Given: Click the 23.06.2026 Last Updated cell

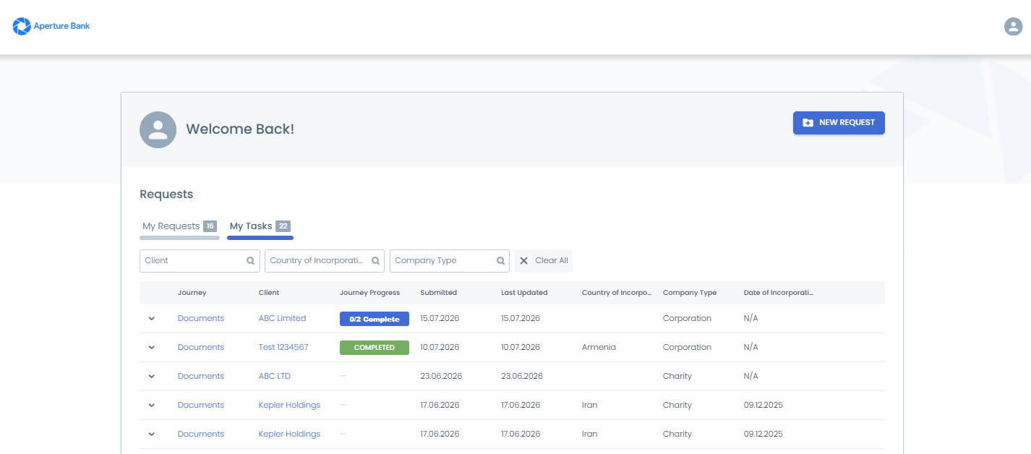Looking at the screenshot, I should [522, 376].
